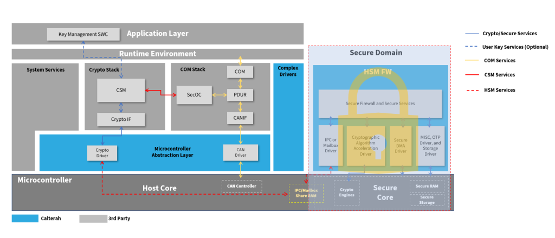Click the Crypto Driver box
This screenshot has height=238, width=555.
point(102,152)
